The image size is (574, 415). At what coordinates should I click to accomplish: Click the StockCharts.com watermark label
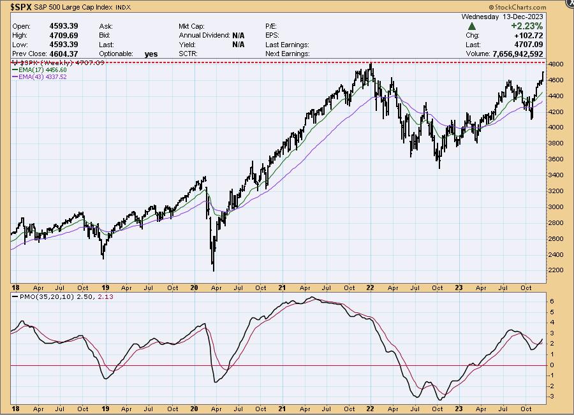518,7
